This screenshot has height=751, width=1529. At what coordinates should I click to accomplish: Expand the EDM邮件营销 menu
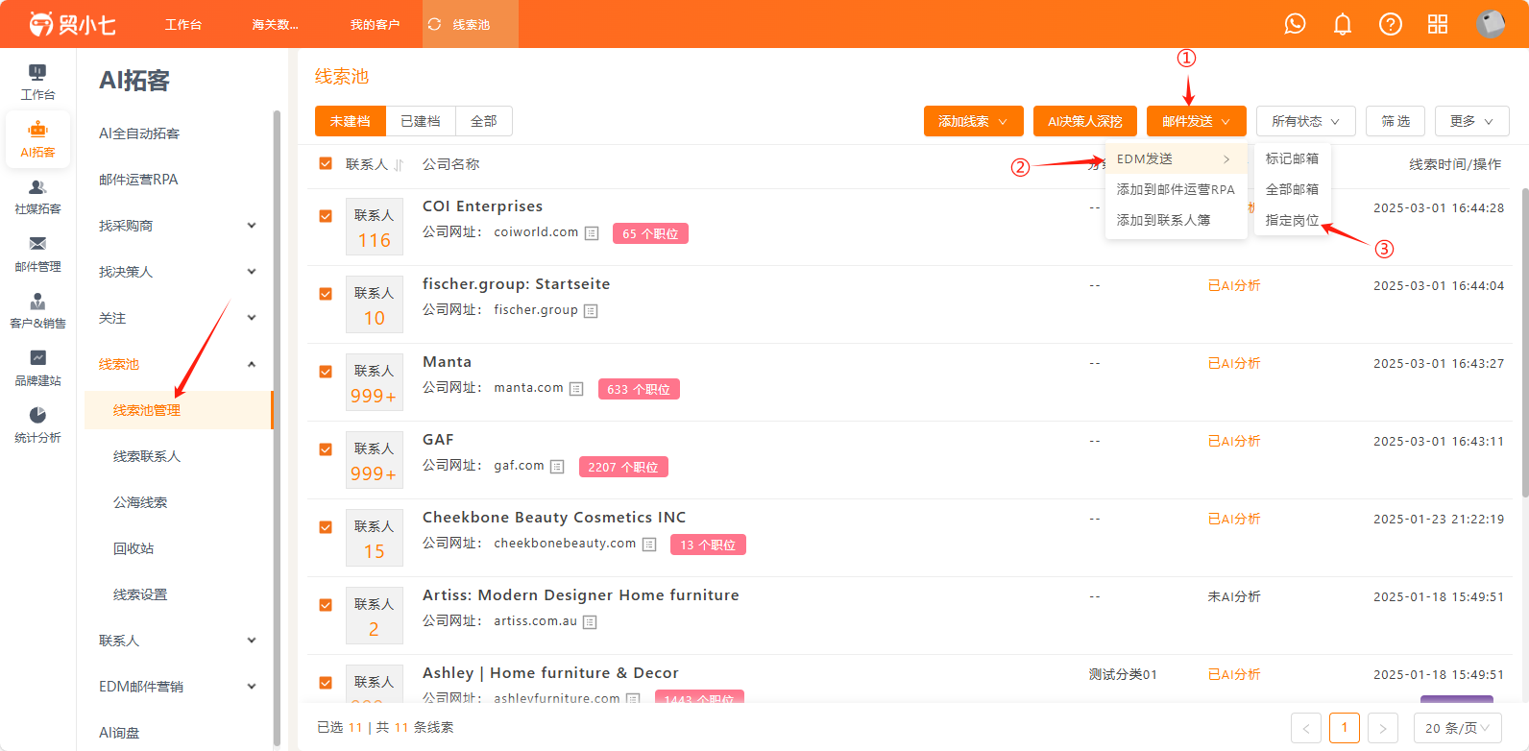(x=178, y=687)
